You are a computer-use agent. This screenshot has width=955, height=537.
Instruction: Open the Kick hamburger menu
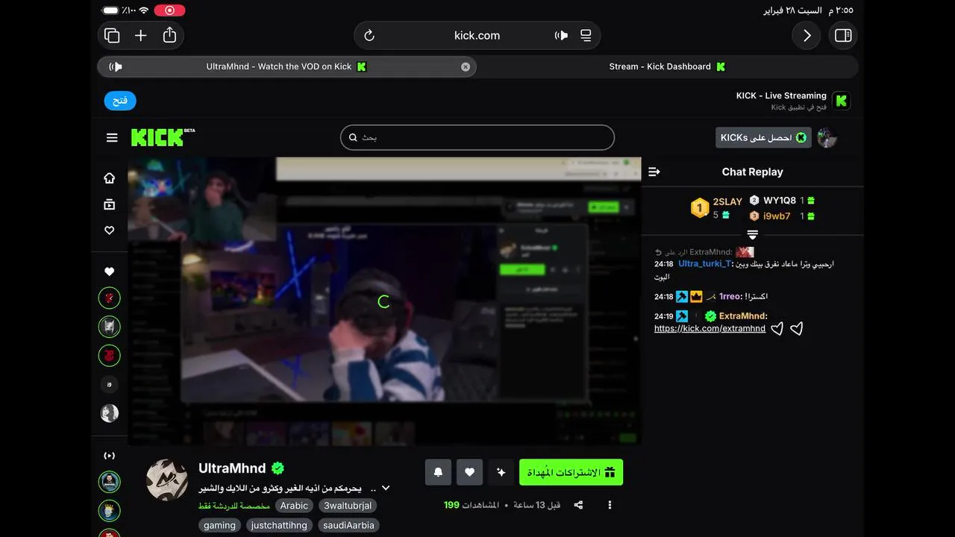(x=112, y=137)
